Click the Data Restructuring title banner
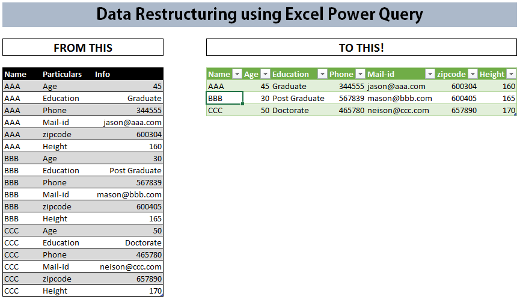The width and height of the screenshot is (520, 299). click(260, 14)
